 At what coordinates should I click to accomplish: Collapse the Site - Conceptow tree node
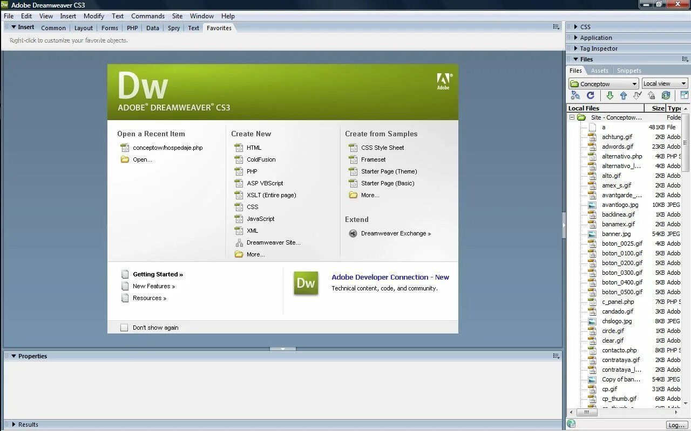pyautogui.click(x=572, y=117)
